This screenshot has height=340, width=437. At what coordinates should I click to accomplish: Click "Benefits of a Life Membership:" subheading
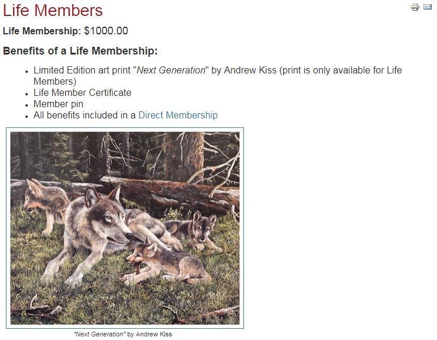(80, 51)
